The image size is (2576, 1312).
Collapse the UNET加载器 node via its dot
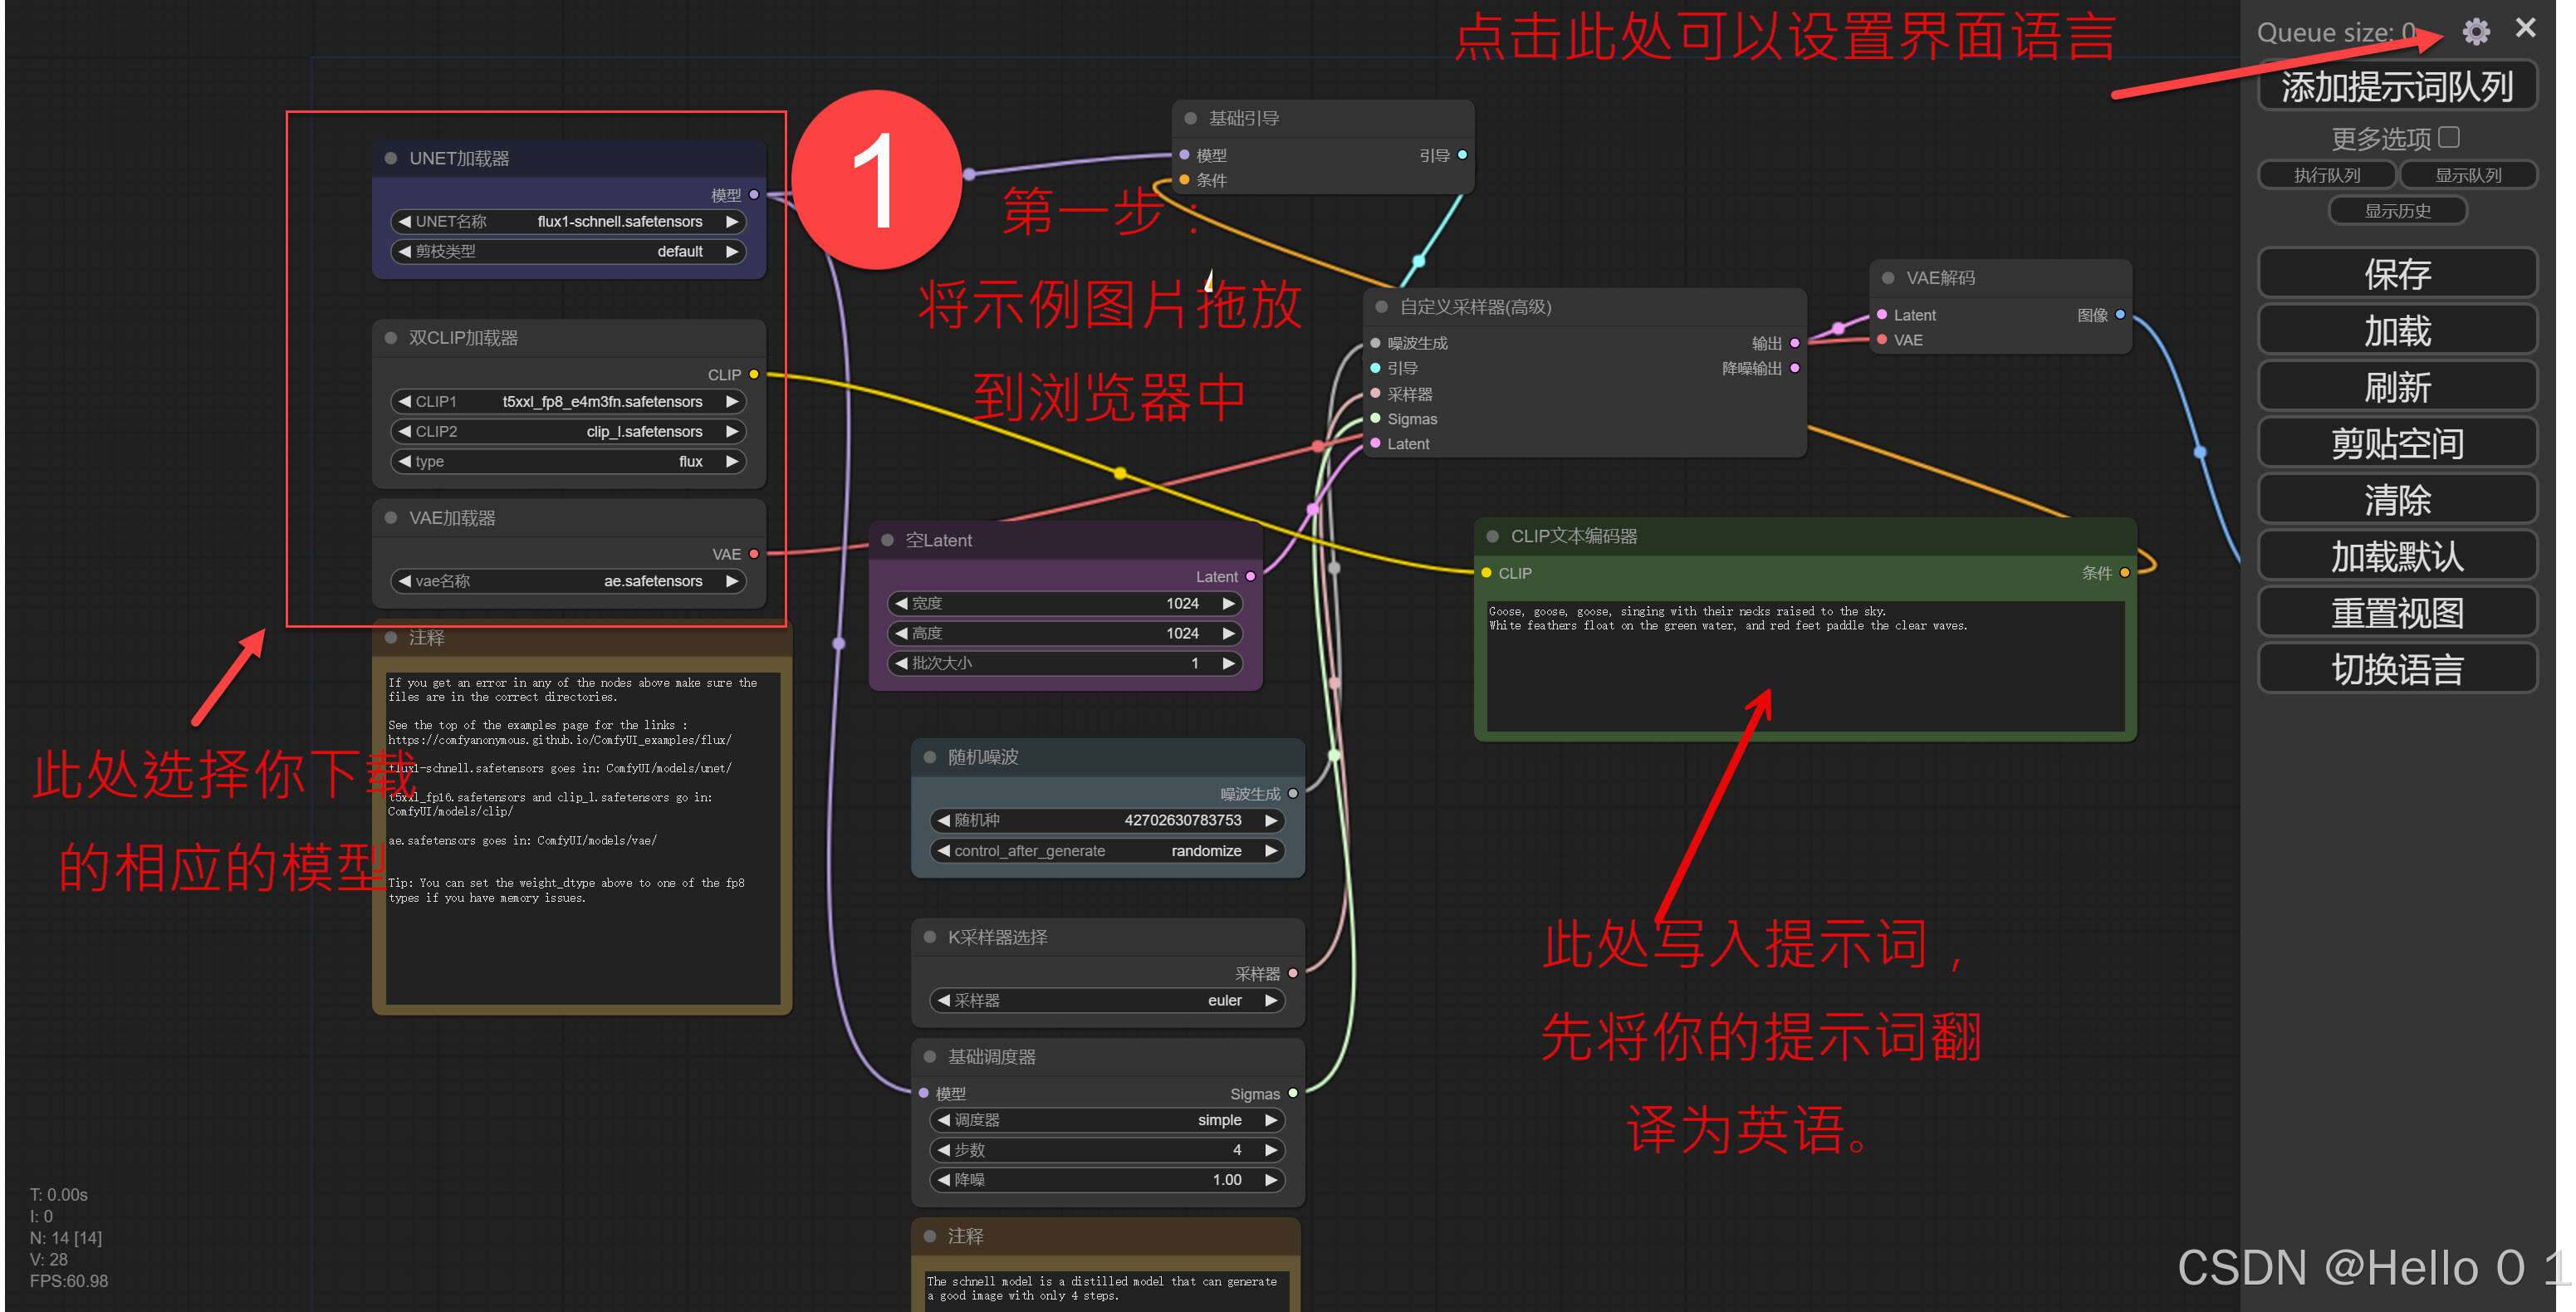(x=391, y=158)
